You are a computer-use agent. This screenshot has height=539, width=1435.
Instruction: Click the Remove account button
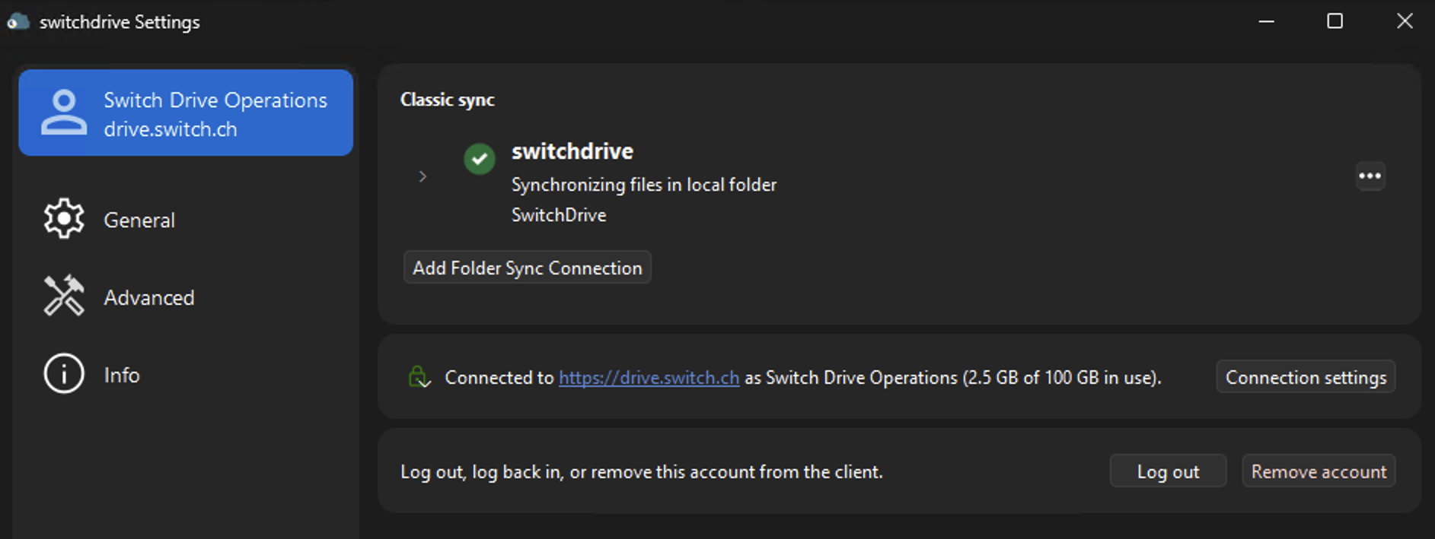click(x=1319, y=471)
